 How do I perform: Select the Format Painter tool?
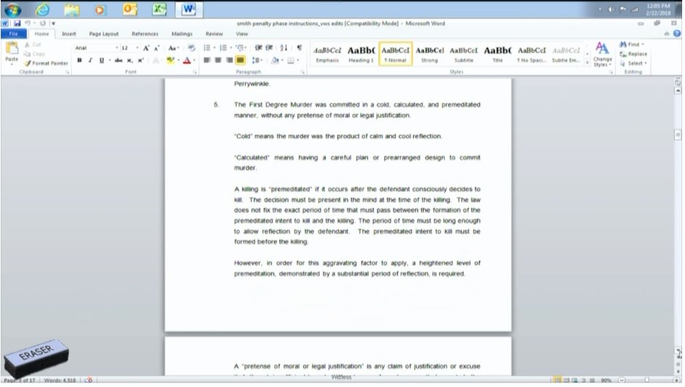tap(47, 63)
